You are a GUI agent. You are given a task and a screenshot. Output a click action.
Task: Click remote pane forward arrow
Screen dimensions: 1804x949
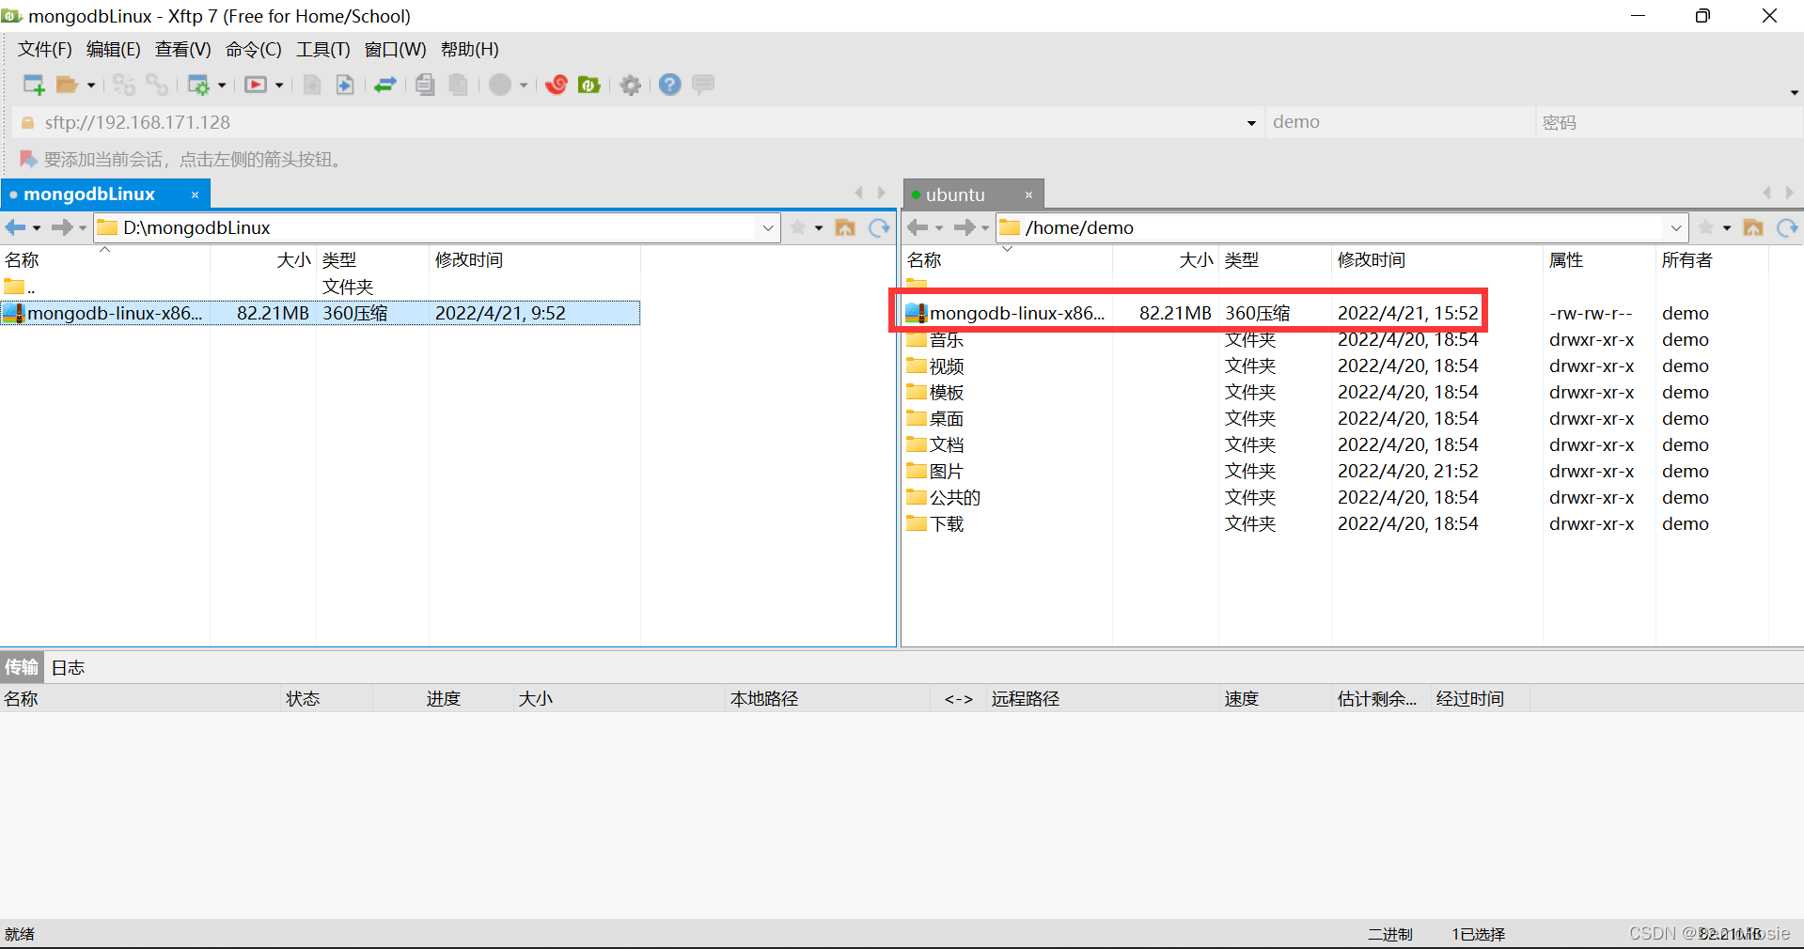pyautogui.click(x=965, y=227)
